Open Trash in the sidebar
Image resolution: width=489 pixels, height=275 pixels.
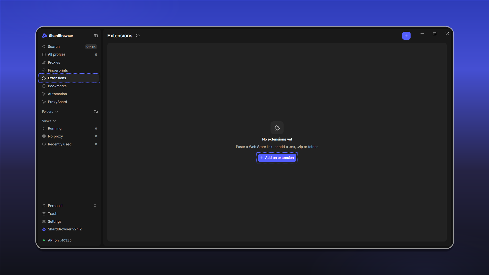coord(69,214)
